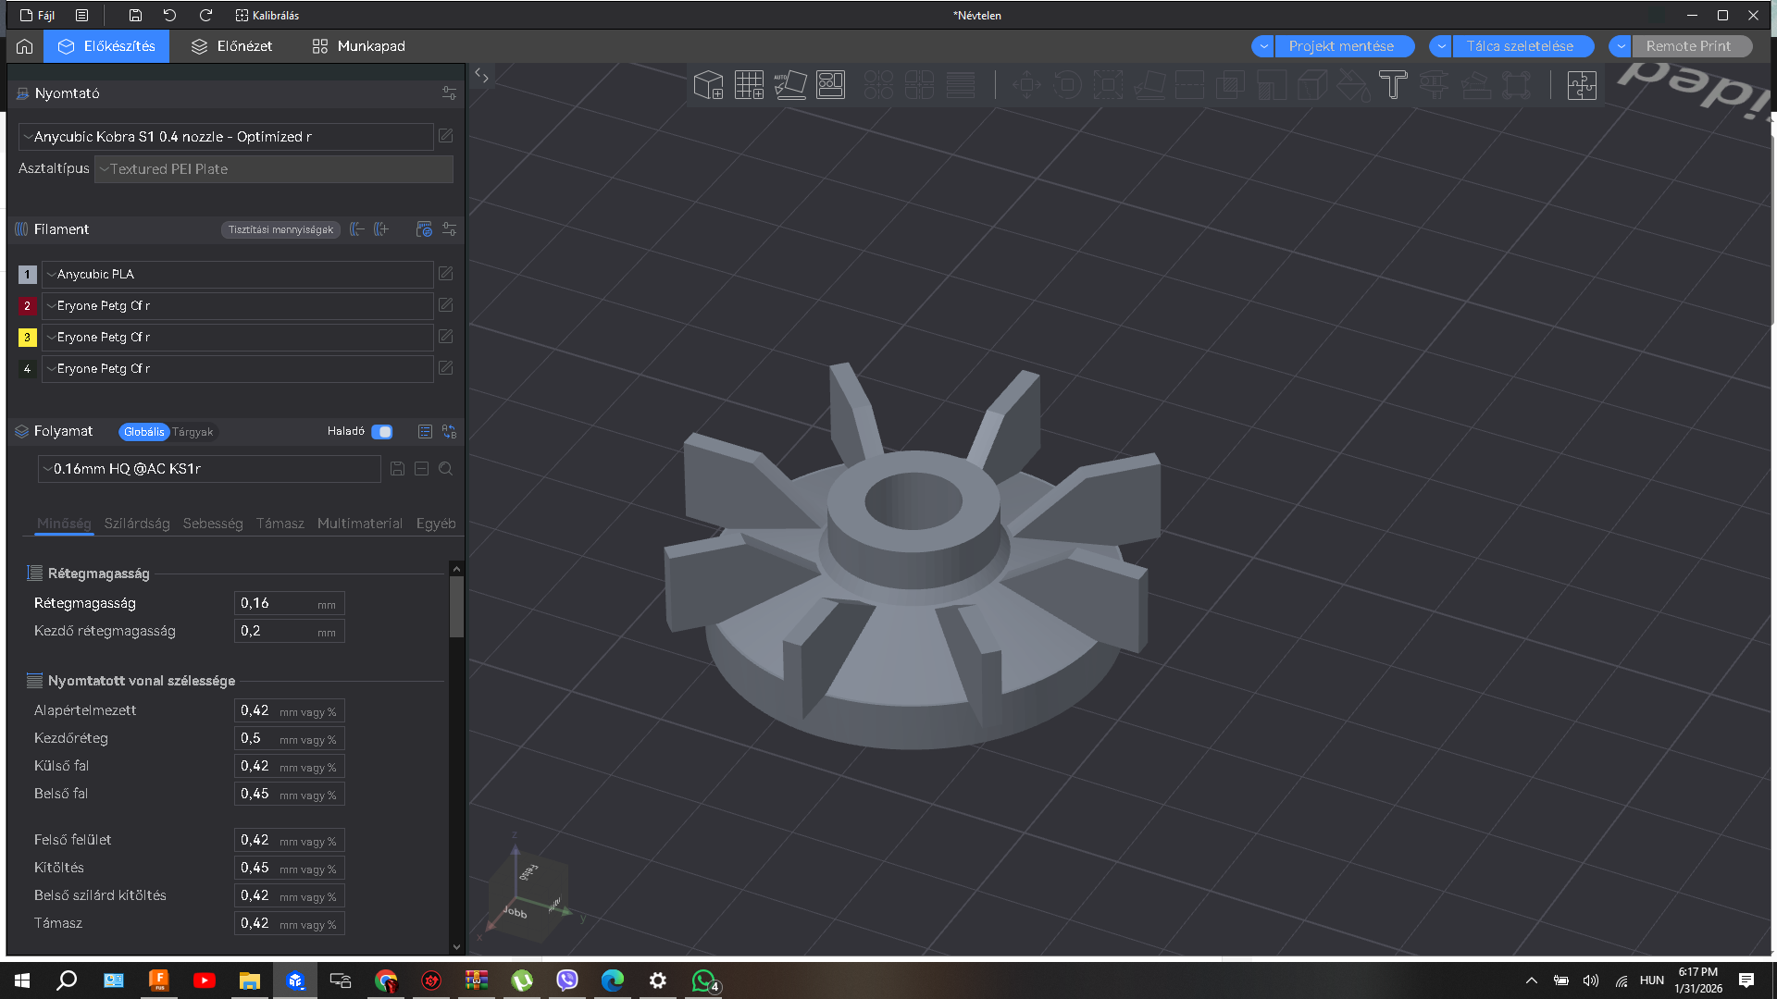The width and height of the screenshot is (1777, 999).
Task: Click the Sync filament list icon
Action: point(424,229)
